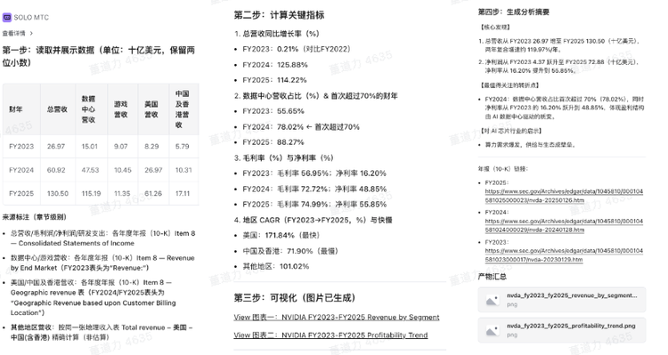The height and width of the screenshot is (355, 668).
Task: Open the FY2024 10-K SEC link
Action: [564, 226]
